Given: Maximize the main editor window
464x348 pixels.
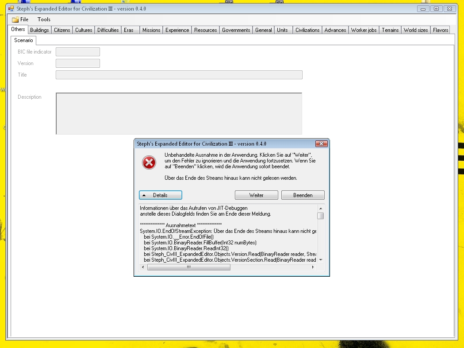Looking at the screenshot, I should click(436, 8).
